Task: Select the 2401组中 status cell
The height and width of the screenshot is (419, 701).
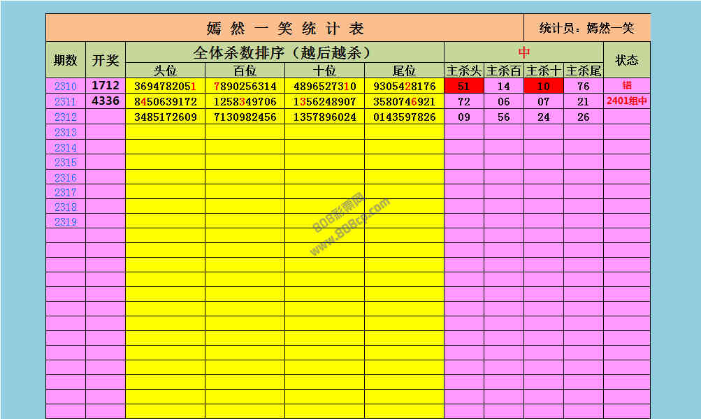Action: point(626,101)
